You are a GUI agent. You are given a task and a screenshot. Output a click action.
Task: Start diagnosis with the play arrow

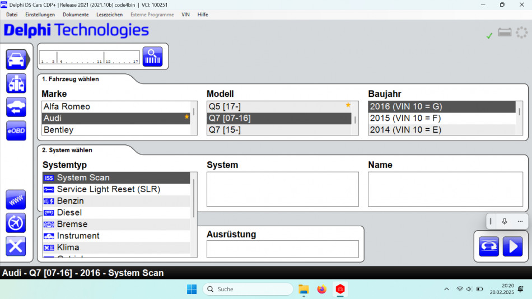point(512,246)
